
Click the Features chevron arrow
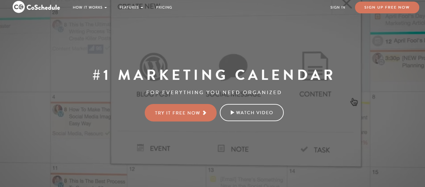(x=141, y=7)
